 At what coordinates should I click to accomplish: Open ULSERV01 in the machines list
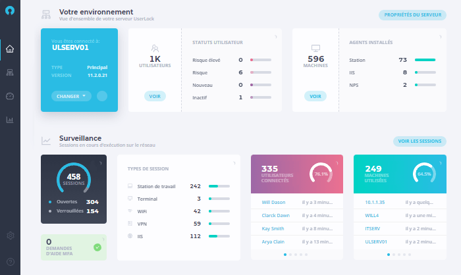click(376, 242)
